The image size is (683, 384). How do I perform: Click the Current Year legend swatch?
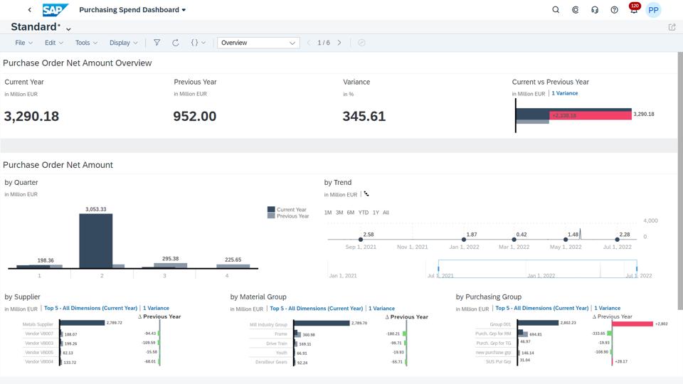271,209
